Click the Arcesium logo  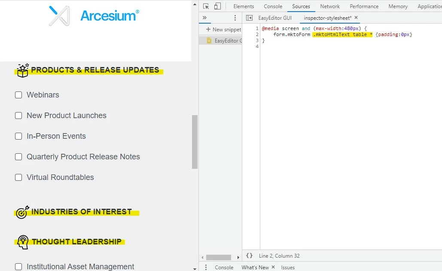(94, 16)
